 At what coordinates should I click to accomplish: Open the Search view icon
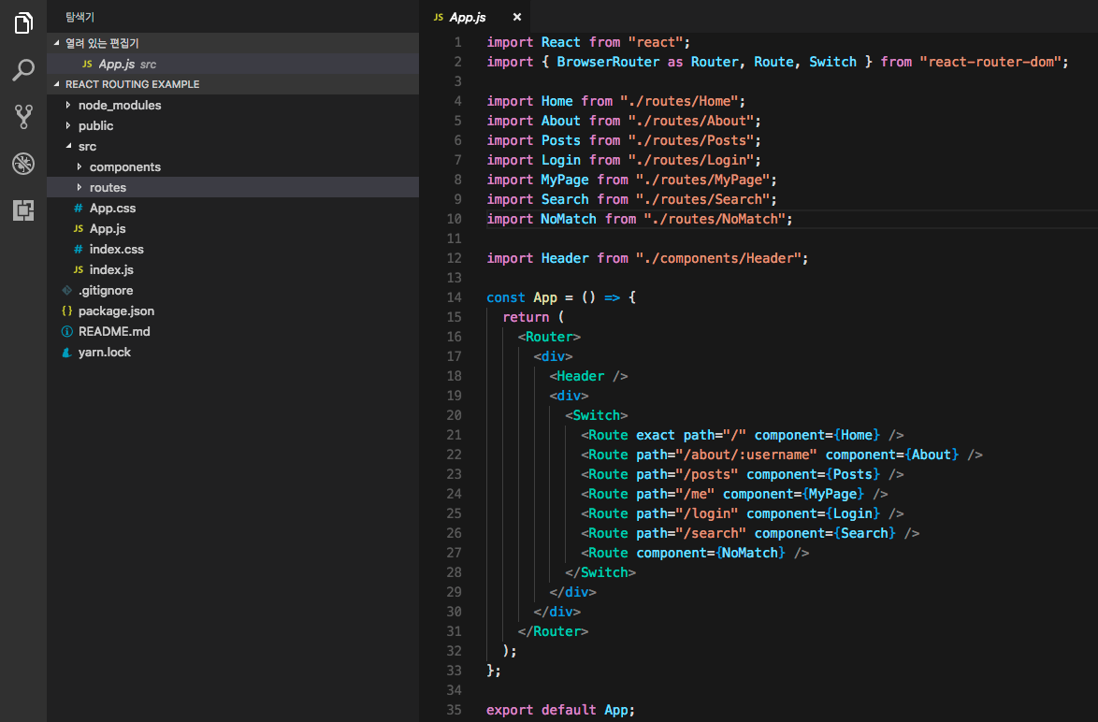tap(23, 70)
